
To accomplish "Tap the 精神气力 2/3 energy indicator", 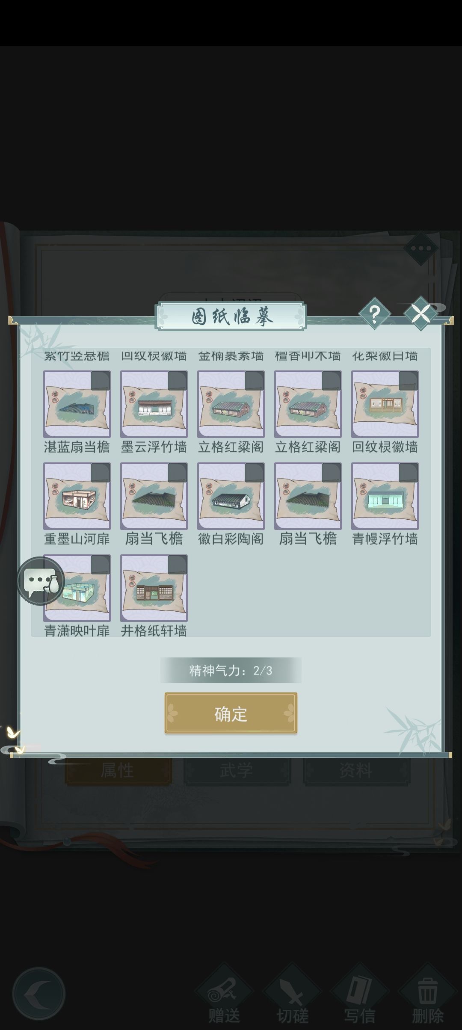I will tap(231, 670).
